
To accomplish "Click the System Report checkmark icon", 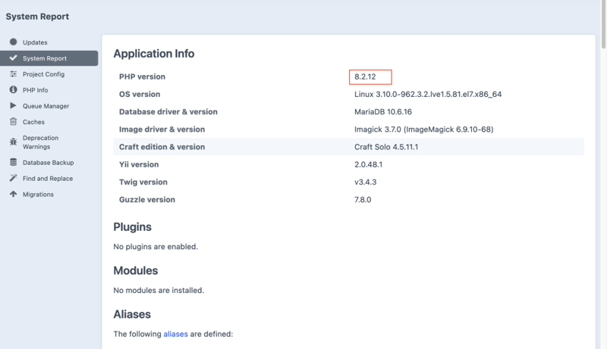I will point(14,58).
